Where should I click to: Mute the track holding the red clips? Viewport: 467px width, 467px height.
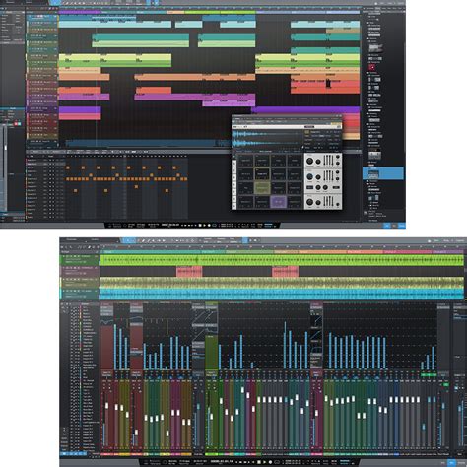point(67,268)
